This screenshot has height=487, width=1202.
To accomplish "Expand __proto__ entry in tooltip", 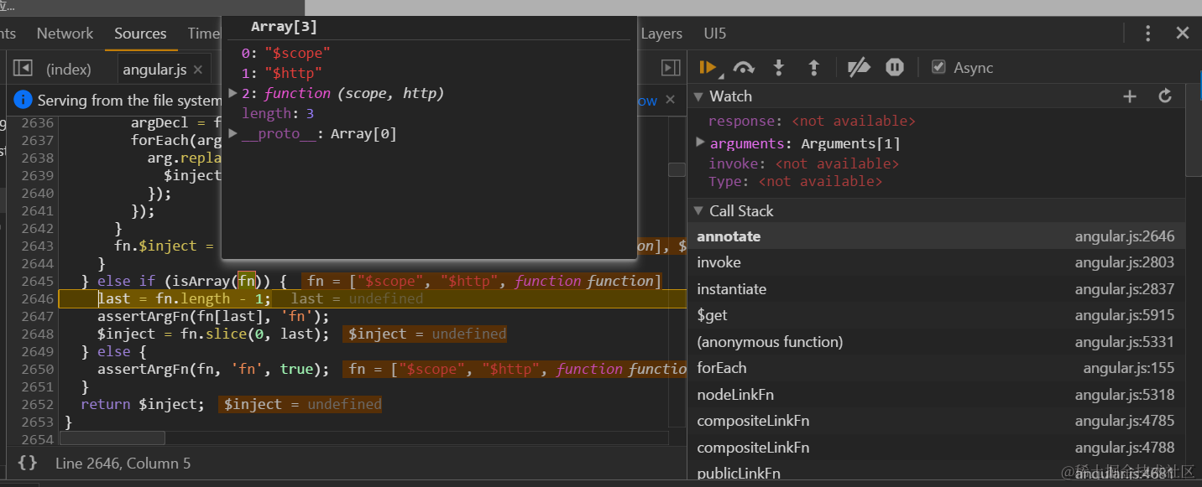I will (233, 133).
